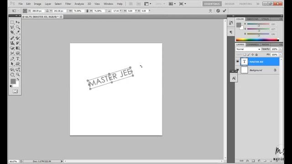Toggle lock transparent pixels

[x=245, y=55]
